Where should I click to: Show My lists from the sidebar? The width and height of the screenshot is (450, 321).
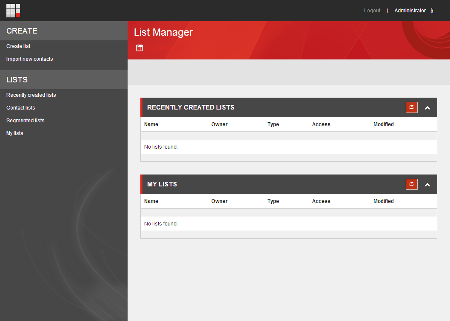[x=15, y=133]
